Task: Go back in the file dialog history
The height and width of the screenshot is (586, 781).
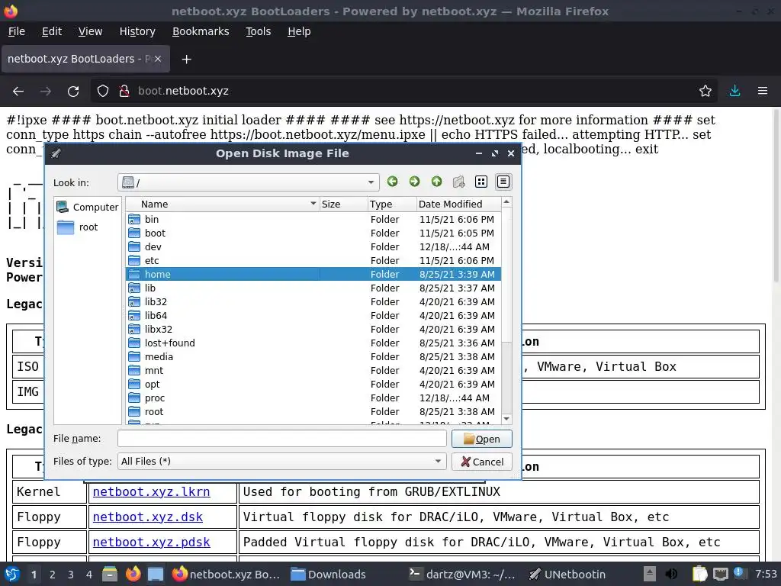Action: 393,182
